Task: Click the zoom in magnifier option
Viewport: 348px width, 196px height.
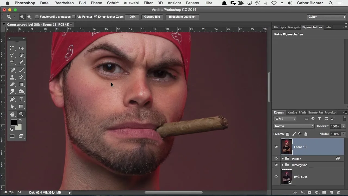Action: coord(22,17)
